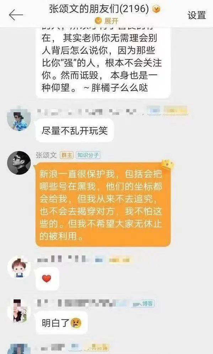The width and height of the screenshot is (213, 354).
Task: Open 张颂文's black-and-white avatar
Action: click(x=19, y=163)
